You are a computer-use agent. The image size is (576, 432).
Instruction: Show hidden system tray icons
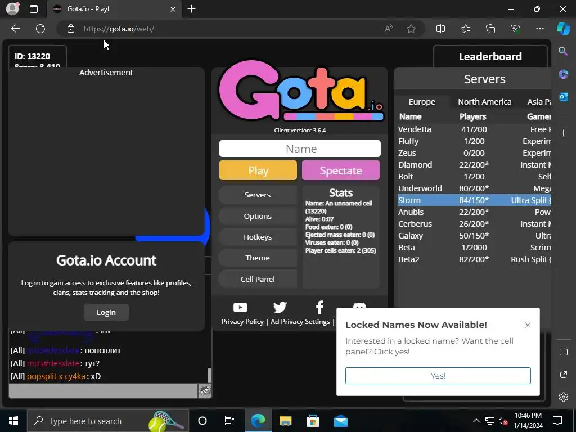pyautogui.click(x=476, y=421)
